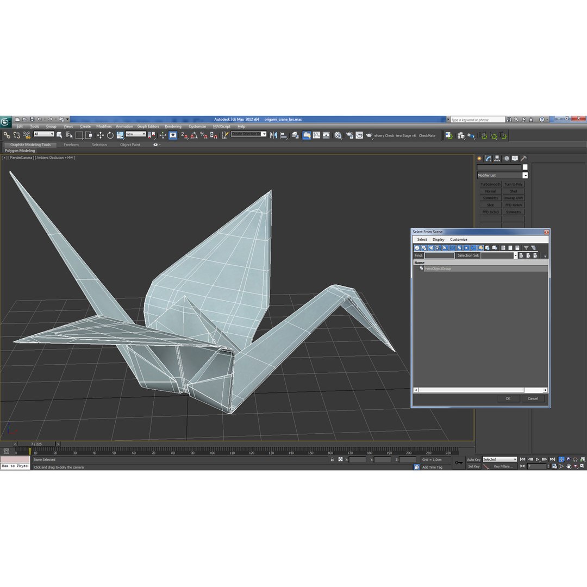
Task: Click the object color swatch in Modify panel
Action: [525, 167]
